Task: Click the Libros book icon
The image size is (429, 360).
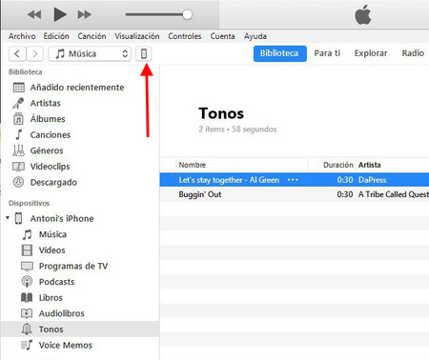Action: point(27,297)
